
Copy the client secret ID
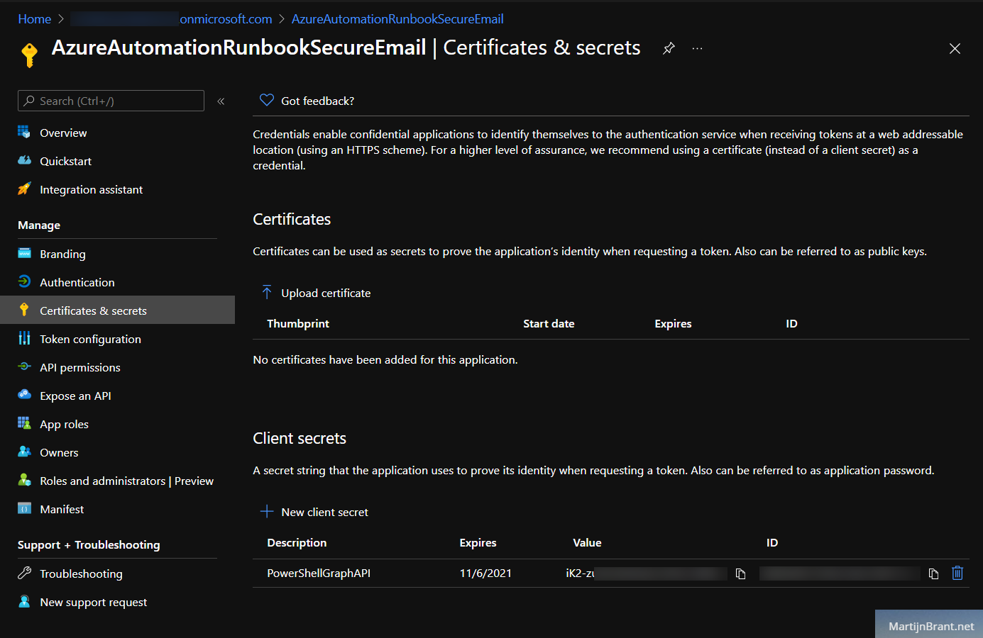[x=933, y=573]
